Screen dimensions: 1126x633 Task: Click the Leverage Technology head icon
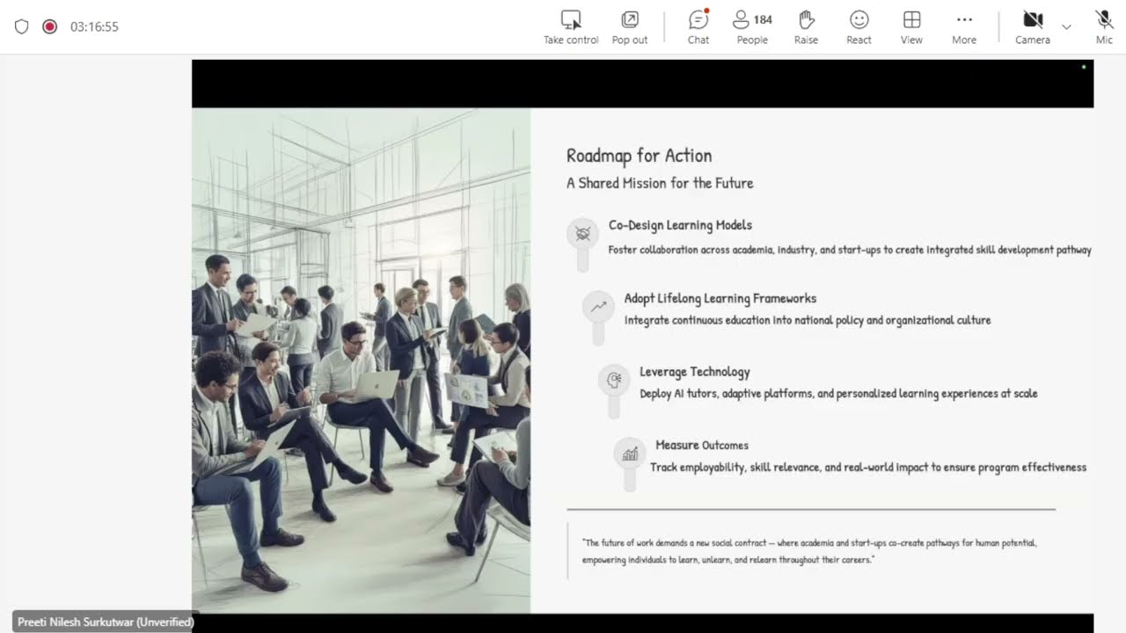pos(614,380)
